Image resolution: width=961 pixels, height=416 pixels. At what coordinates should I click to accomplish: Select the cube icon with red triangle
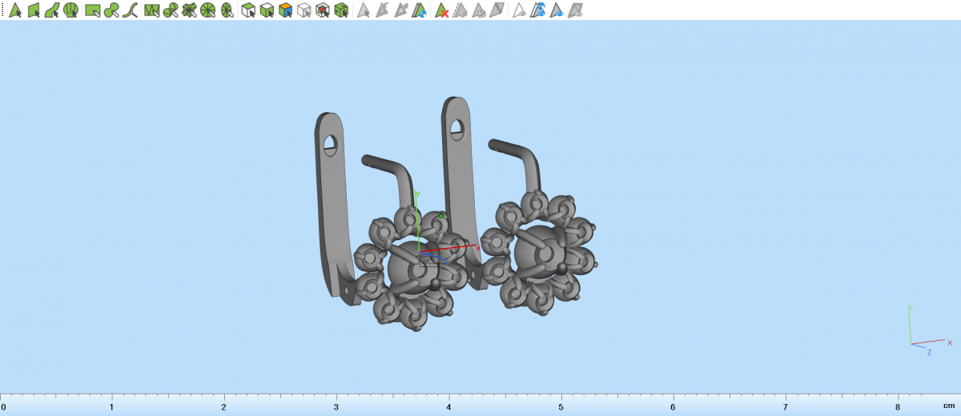click(x=323, y=10)
